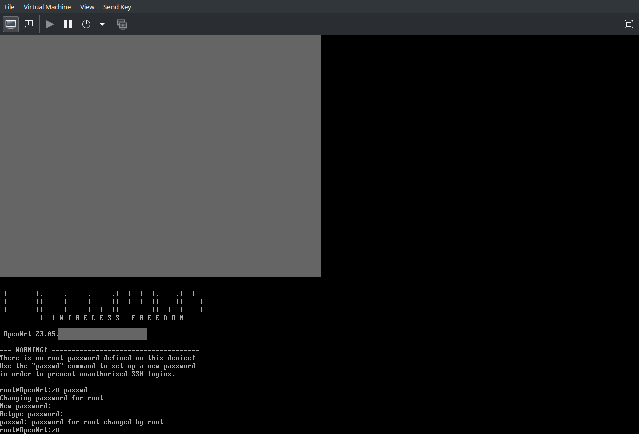Expand the shutdown options dropdown arrow
The image size is (639, 434).
(102, 24)
